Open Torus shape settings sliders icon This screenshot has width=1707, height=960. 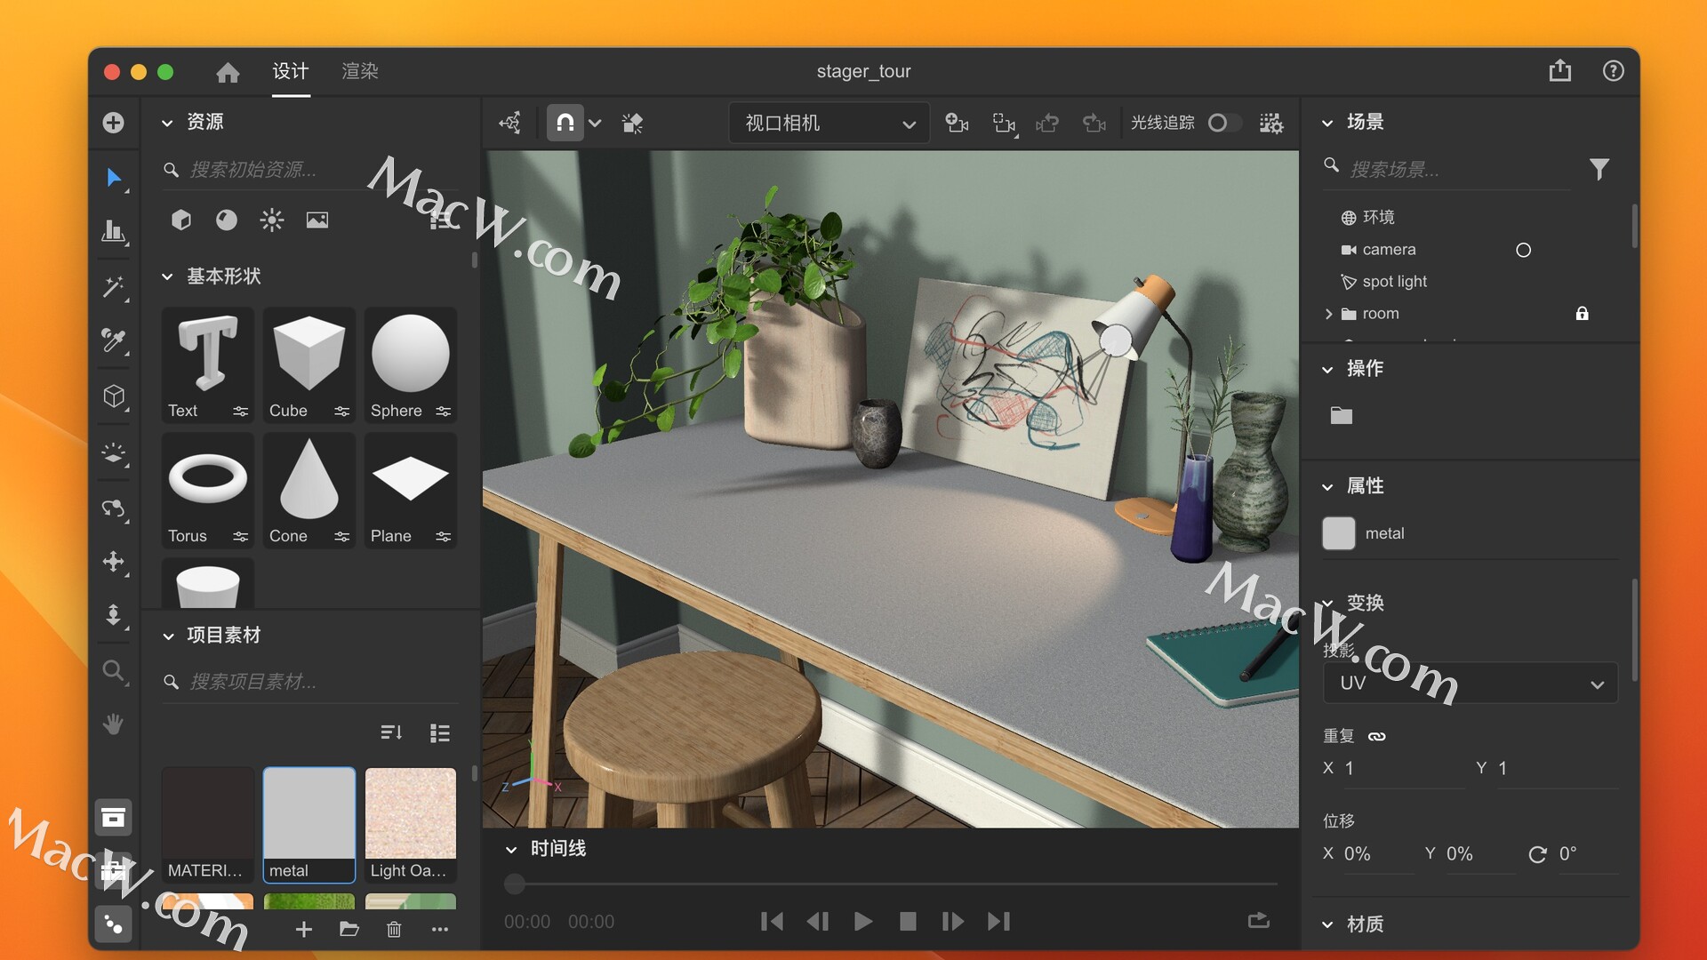[240, 536]
